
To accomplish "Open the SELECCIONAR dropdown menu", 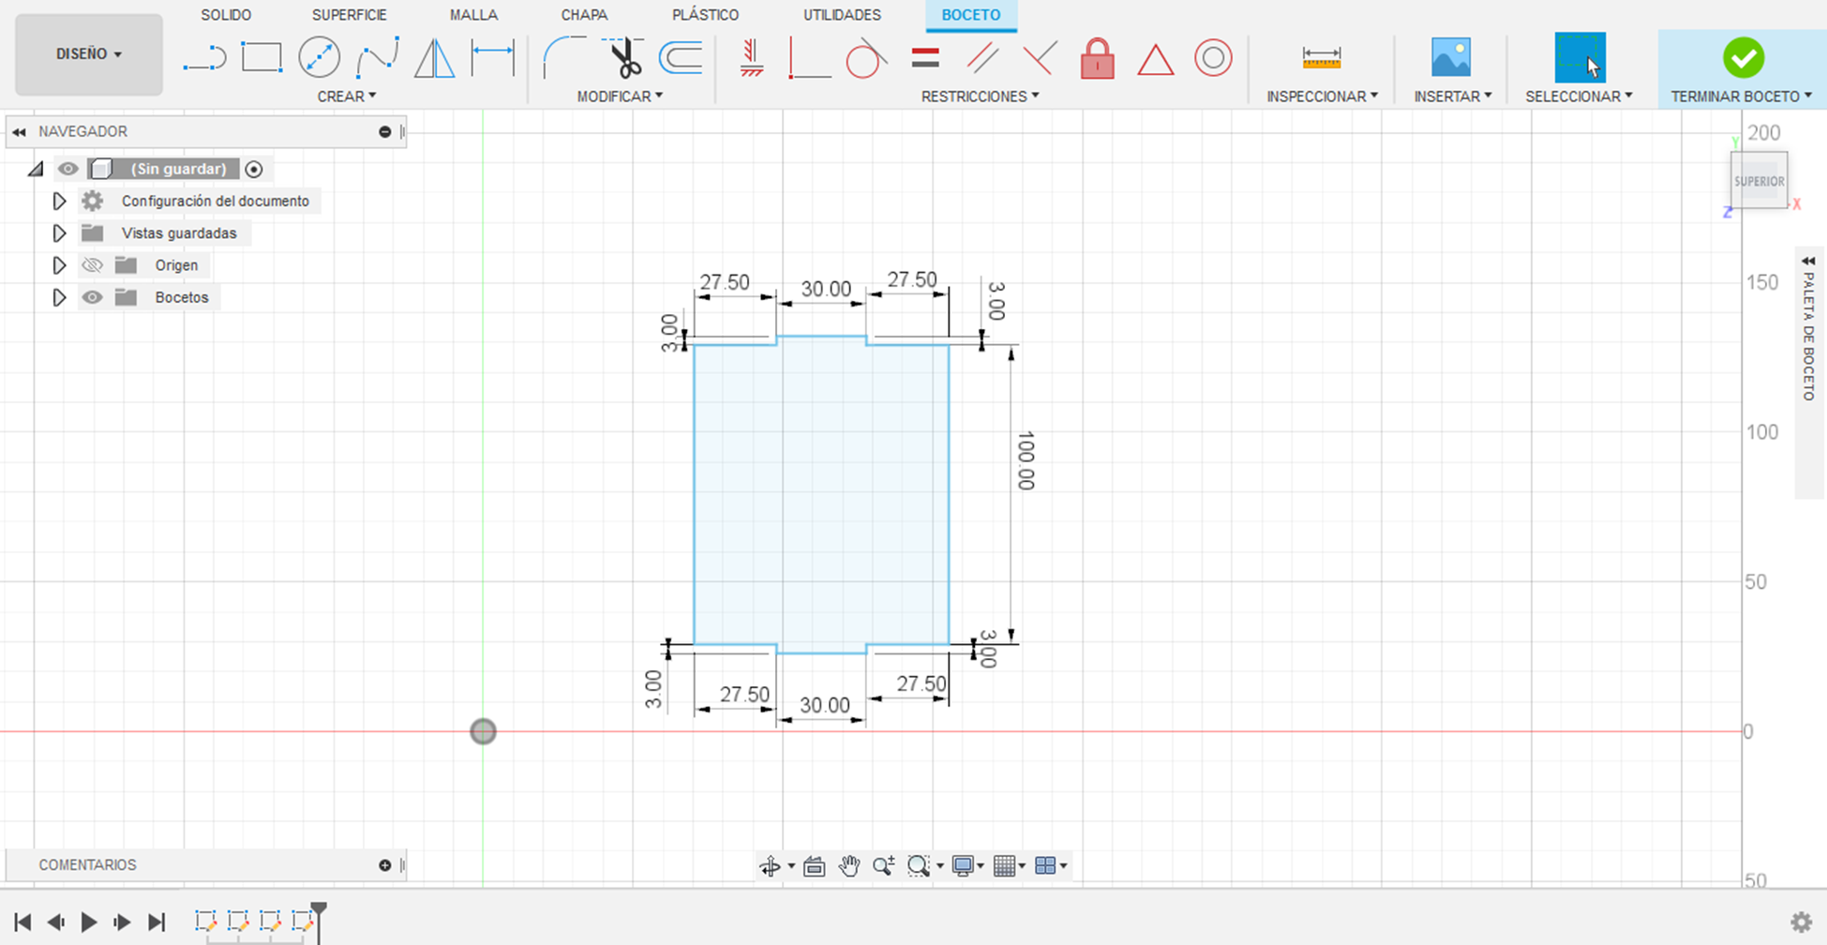I will coord(1579,97).
